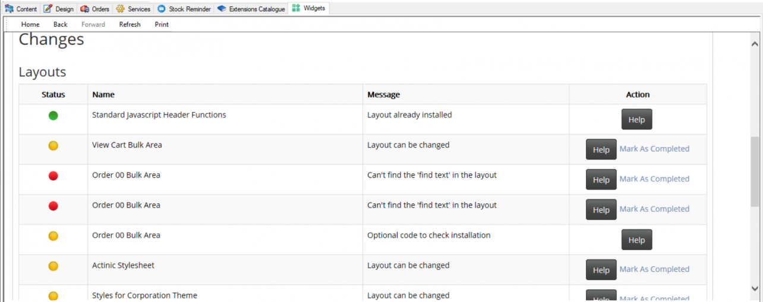This screenshot has width=763, height=302.
Task: Click the Content tab icon
Action: pyautogui.click(x=10, y=9)
